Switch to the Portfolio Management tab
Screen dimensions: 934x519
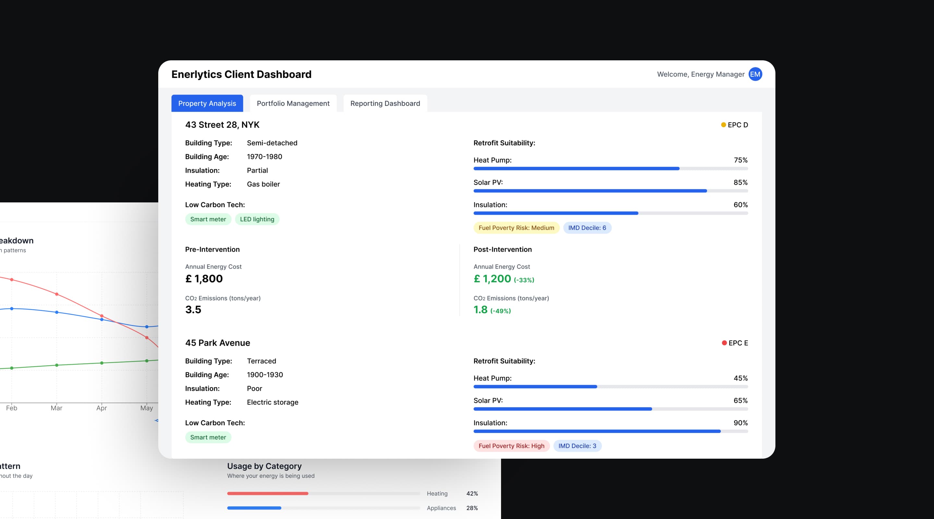pyautogui.click(x=293, y=103)
